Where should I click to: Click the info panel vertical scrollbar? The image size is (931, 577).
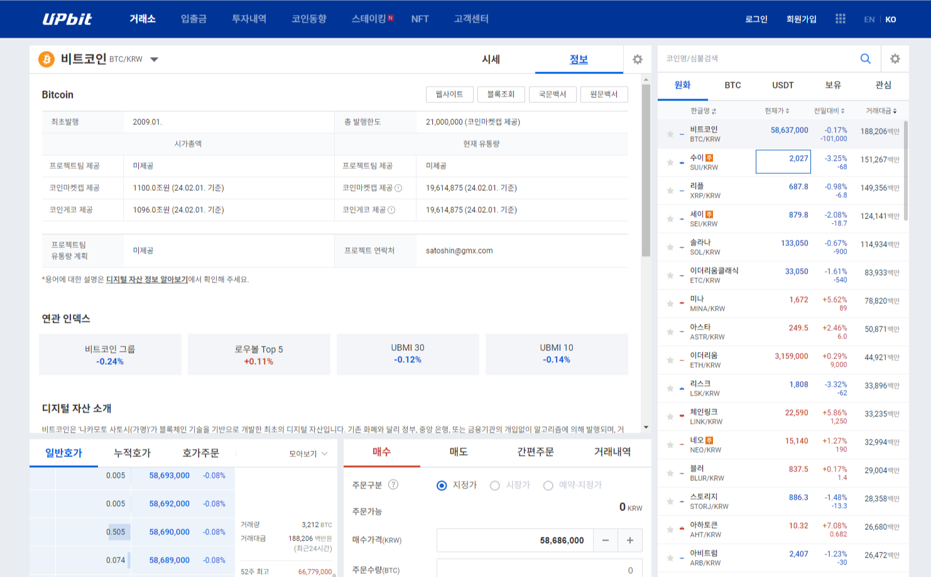(646, 171)
